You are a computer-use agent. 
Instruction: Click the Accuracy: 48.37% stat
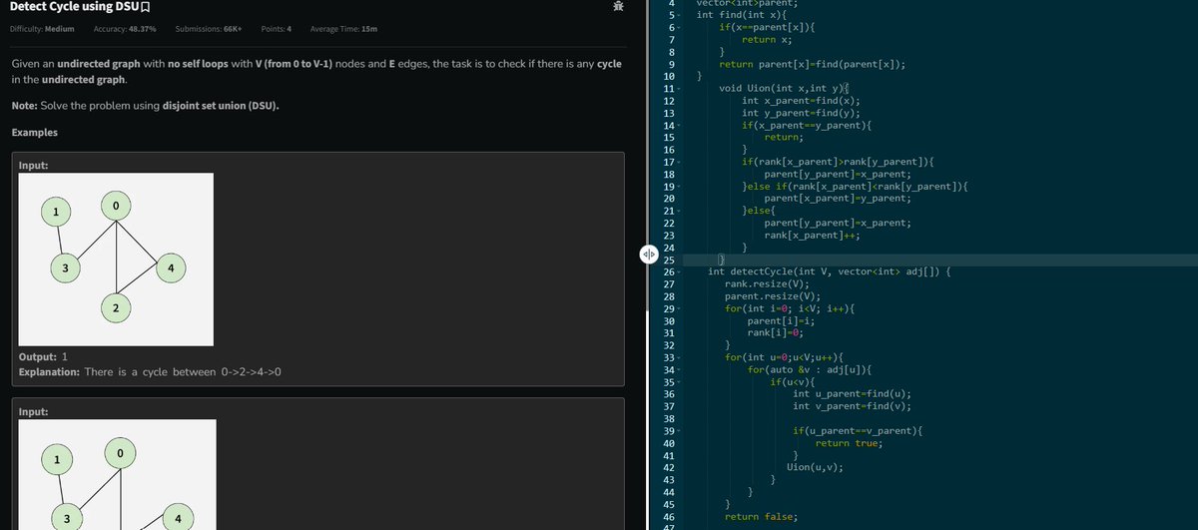[x=125, y=29]
